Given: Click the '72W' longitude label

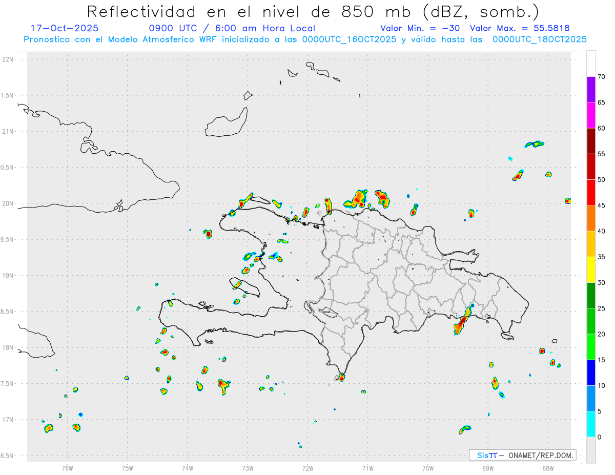Looking at the screenshot, I should coord(307,468).
